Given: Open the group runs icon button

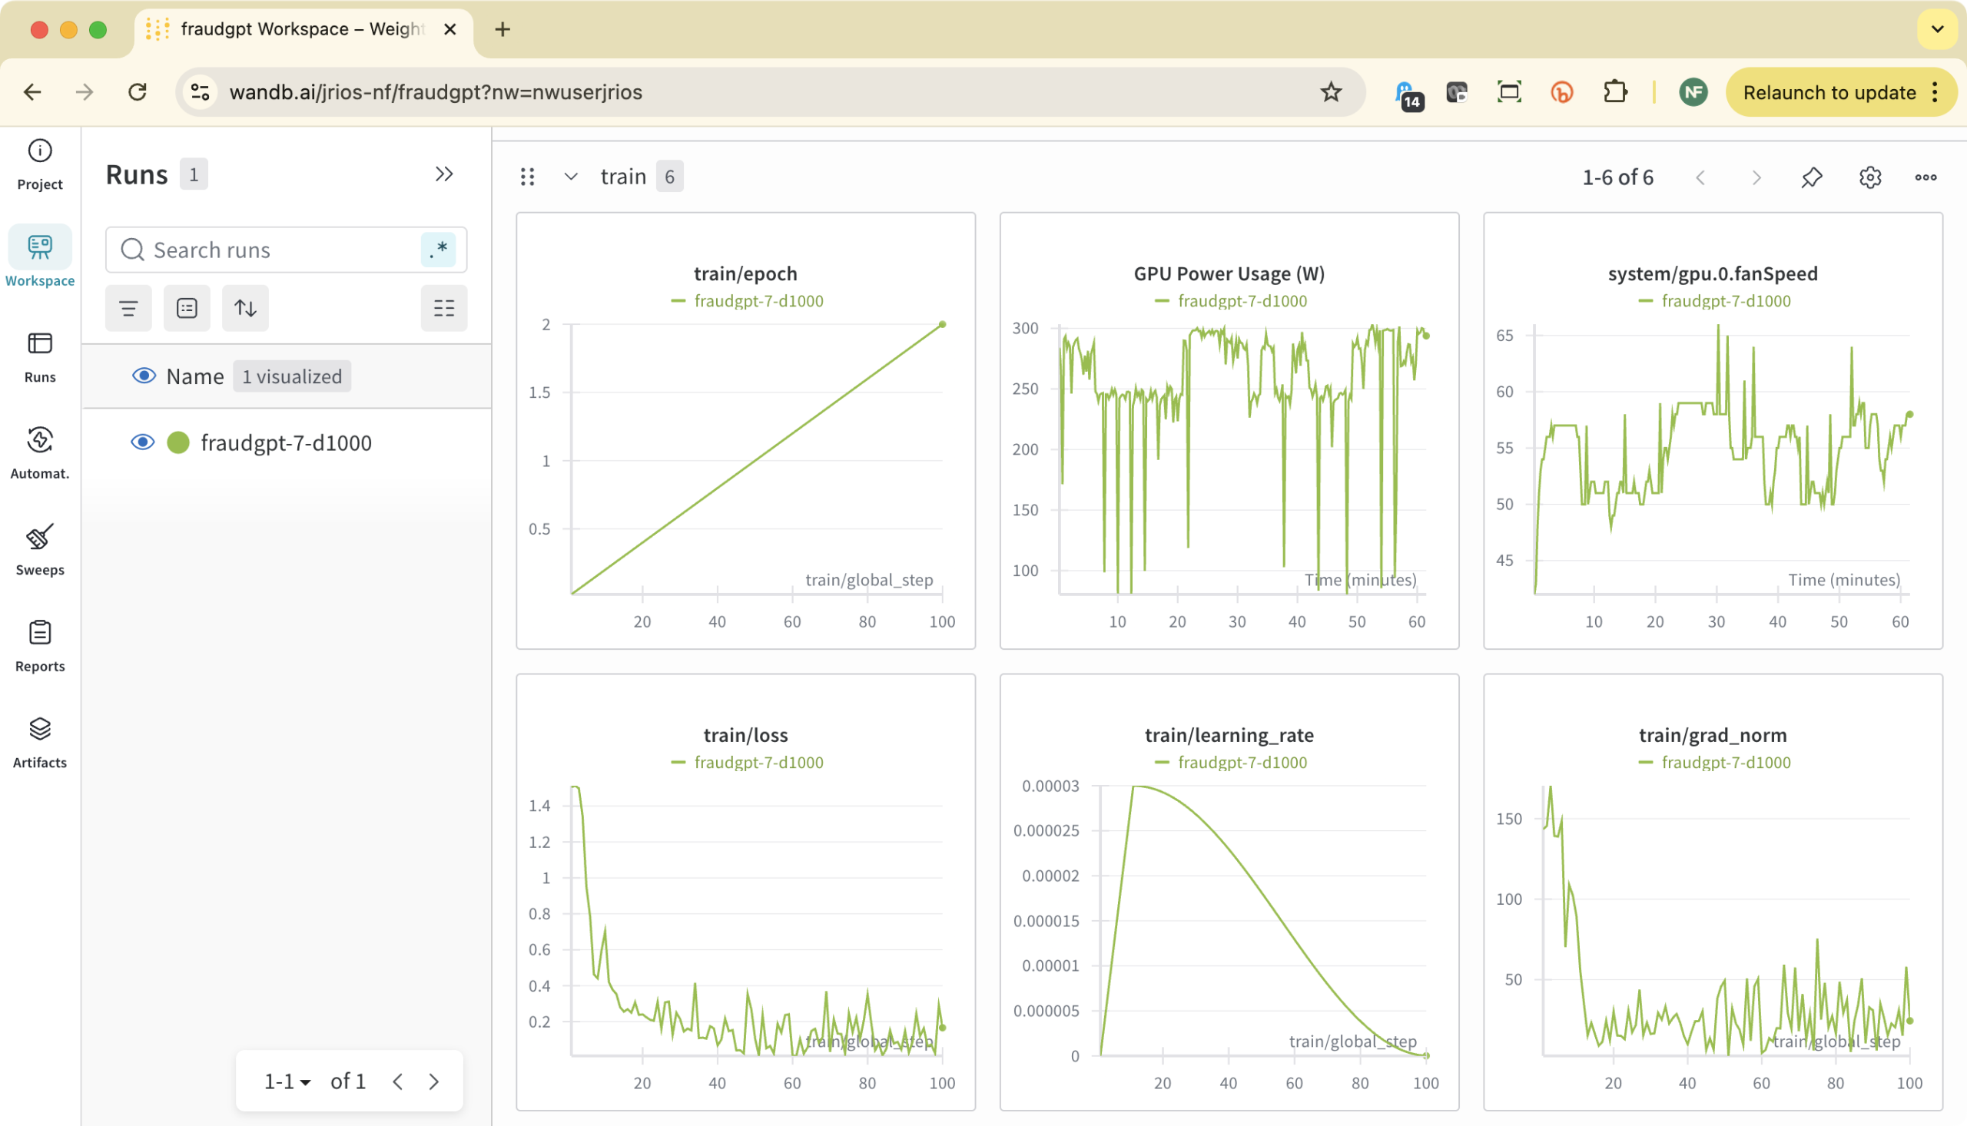Looking at the screenshot, I should click(187, 308).
